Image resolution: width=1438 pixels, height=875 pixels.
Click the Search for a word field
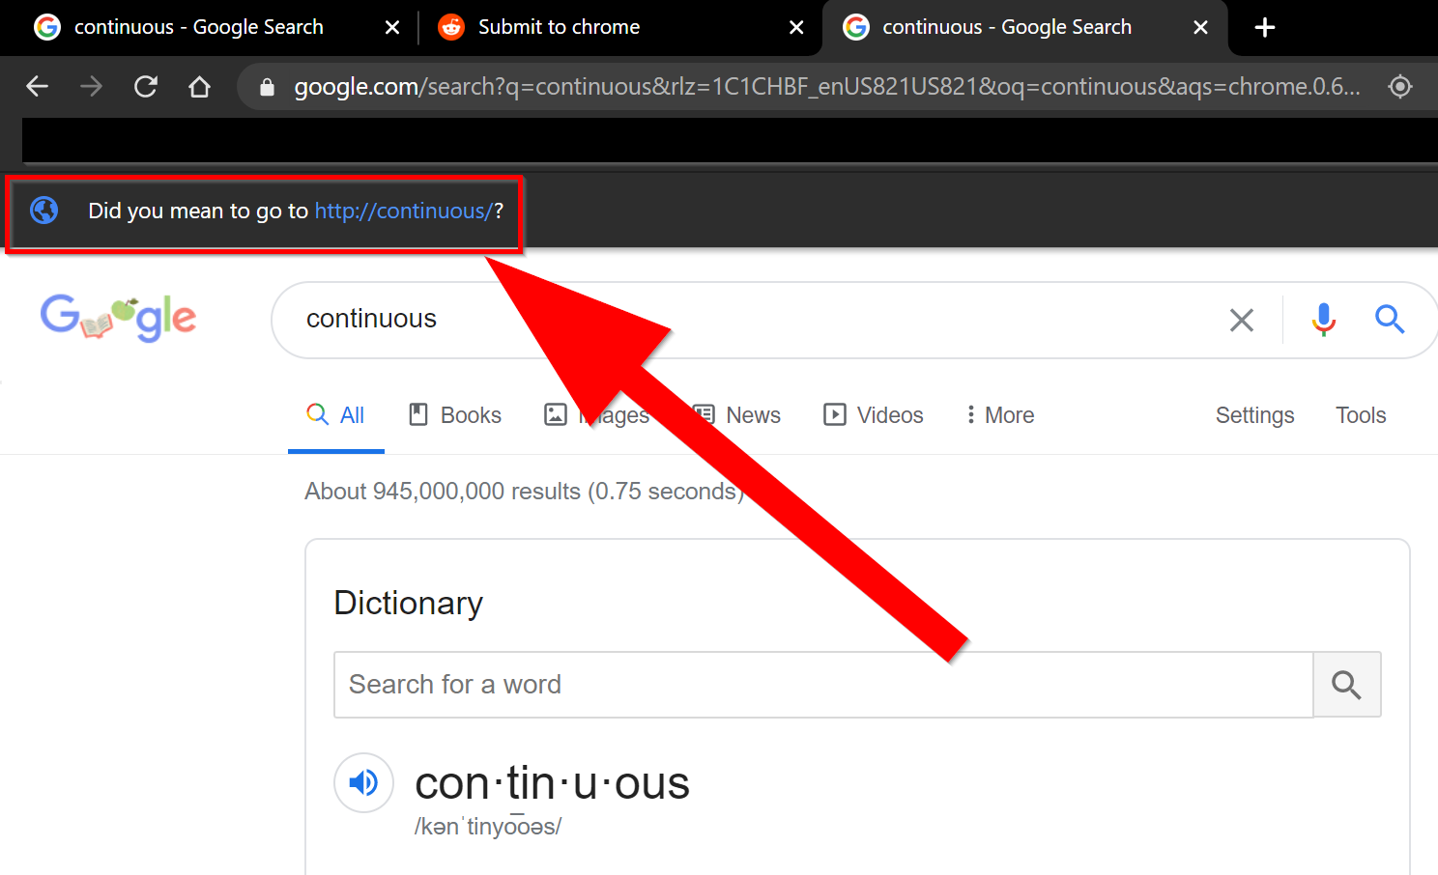823,685
